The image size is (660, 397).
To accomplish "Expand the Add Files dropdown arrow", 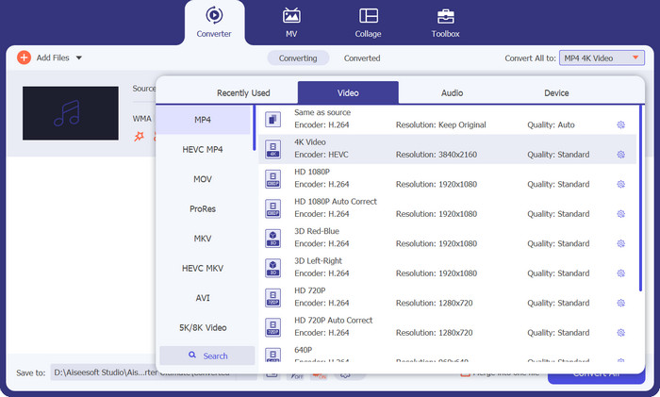I will point(78,58).
